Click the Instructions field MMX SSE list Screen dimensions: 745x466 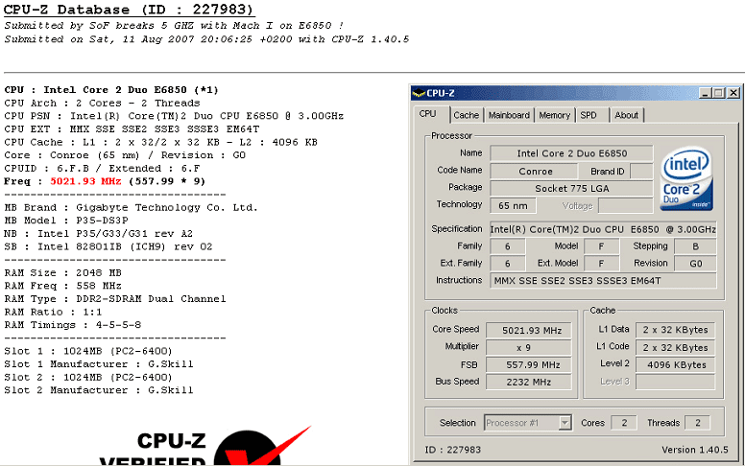(x=603, y=280)
